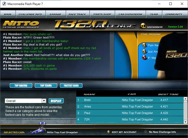Click Plain Racer's yellow helmet icon
The image size is (188, 138).
(x=144, y=45)
